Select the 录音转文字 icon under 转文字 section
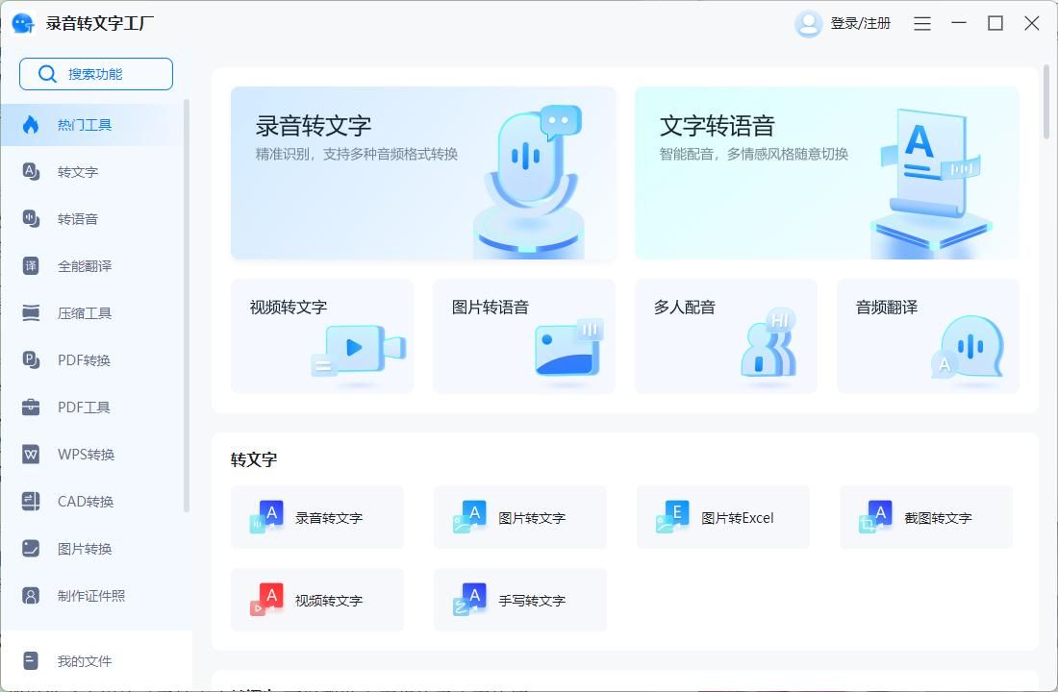Screen dimensions: 1058x692 265,516
